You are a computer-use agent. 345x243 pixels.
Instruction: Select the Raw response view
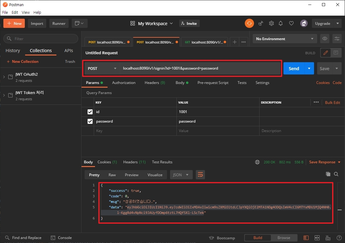click(112, 175)
